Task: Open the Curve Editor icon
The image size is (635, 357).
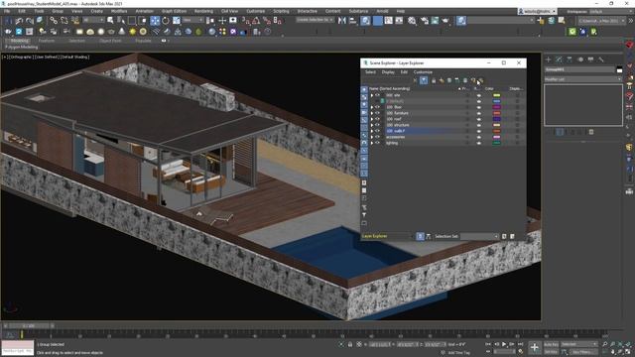Action: click(x=388, y=20)
